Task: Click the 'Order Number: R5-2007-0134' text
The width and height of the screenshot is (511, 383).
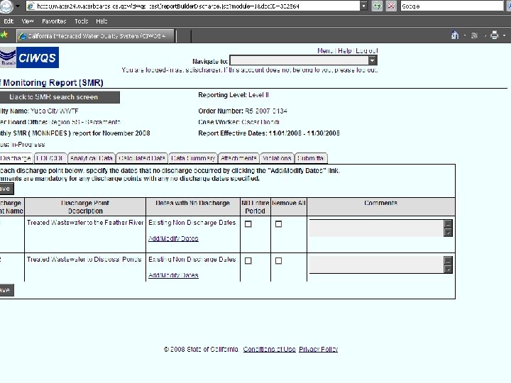Action: click(x=243, y=111)
